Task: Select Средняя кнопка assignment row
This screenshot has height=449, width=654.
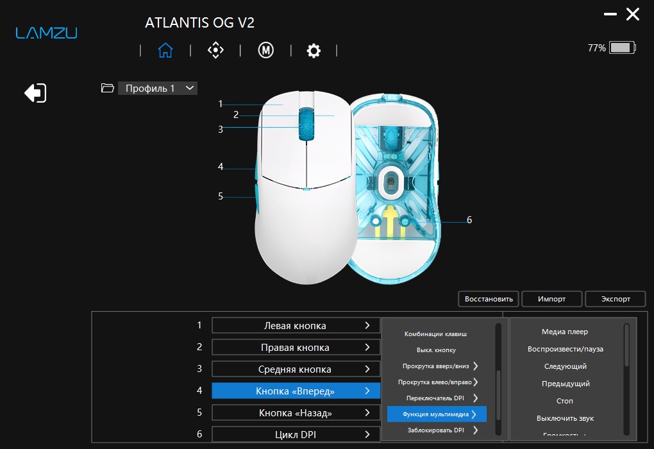Action: pos(296,369)
